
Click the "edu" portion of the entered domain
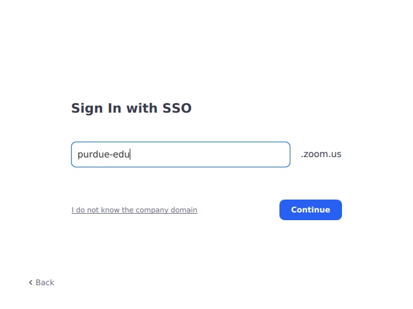tap(121, 154)
